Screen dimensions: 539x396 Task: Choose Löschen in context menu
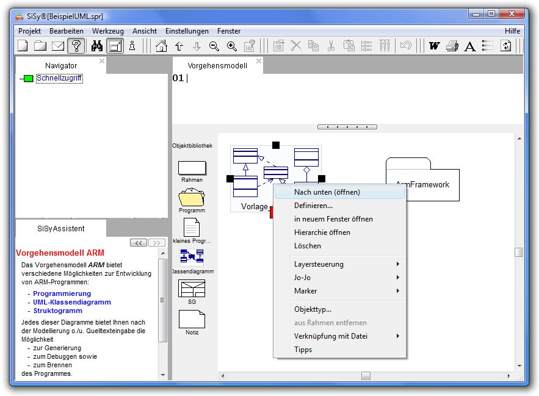pos(339,246)
